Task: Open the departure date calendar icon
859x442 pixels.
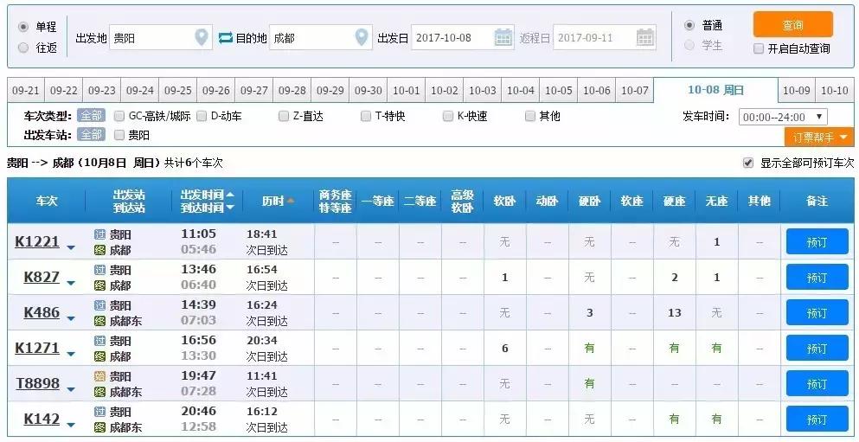Action: pos(503,37)
